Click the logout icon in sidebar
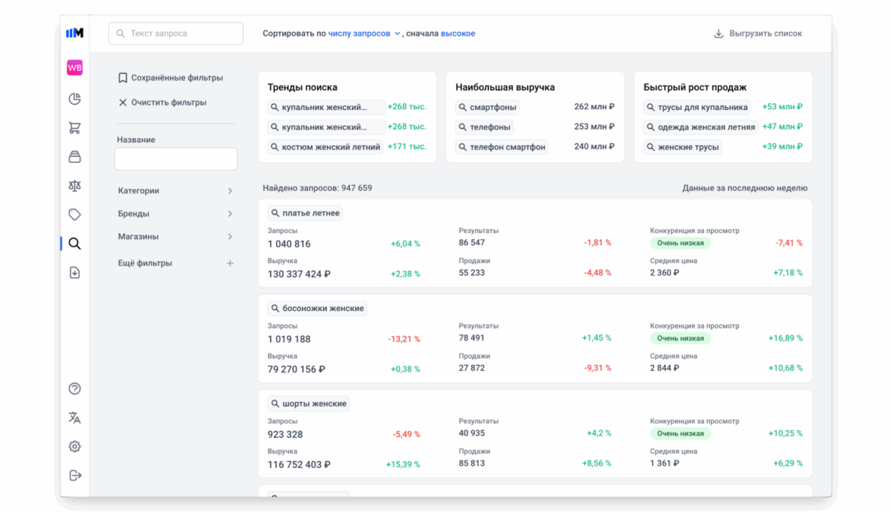 (74, 476)
